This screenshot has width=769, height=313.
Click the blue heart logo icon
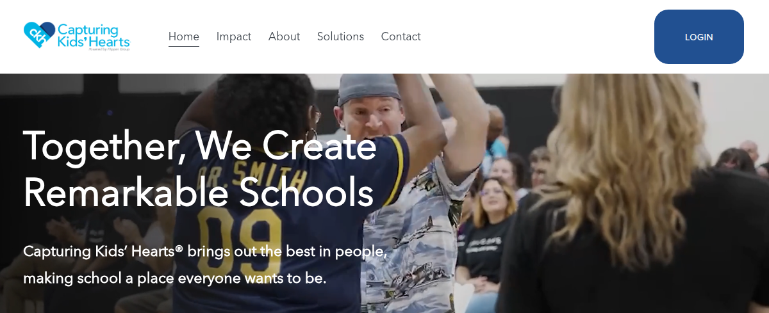pos(40,35)
